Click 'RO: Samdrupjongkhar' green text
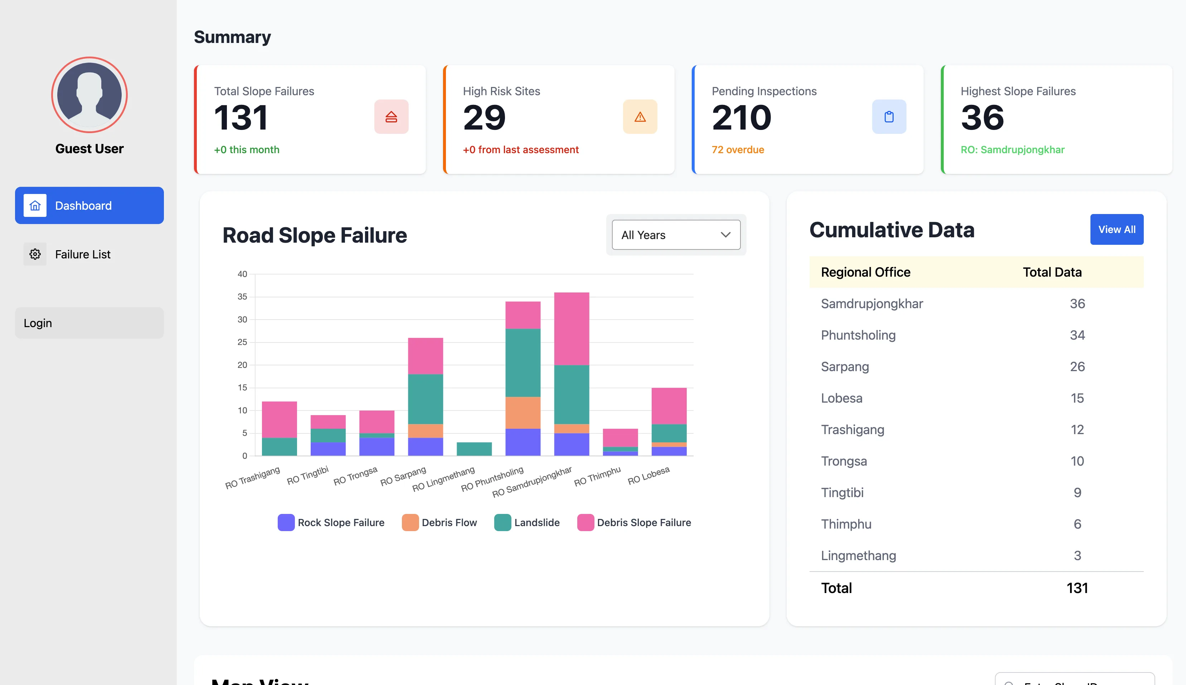1186x685 pixels. 1012,150
